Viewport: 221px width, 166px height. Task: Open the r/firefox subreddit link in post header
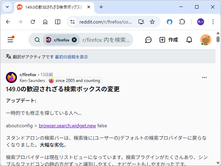point(28,75)
